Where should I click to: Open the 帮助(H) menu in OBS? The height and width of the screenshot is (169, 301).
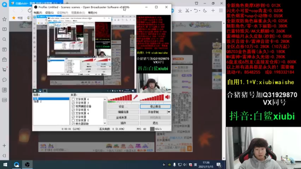pos(93,13)
